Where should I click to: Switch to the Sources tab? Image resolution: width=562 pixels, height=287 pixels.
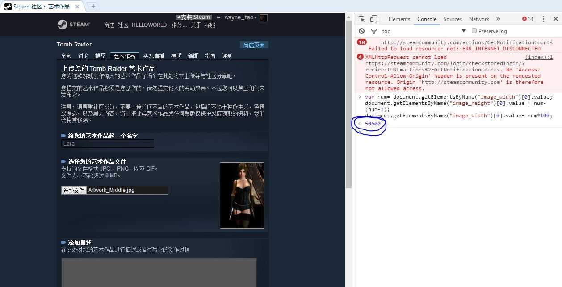(x=453, y=19)
